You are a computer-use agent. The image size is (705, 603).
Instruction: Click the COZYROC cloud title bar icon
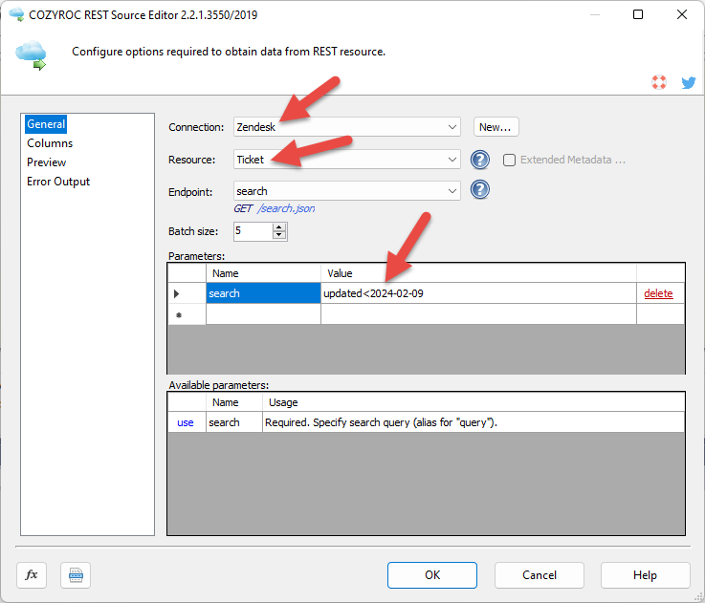16,14
